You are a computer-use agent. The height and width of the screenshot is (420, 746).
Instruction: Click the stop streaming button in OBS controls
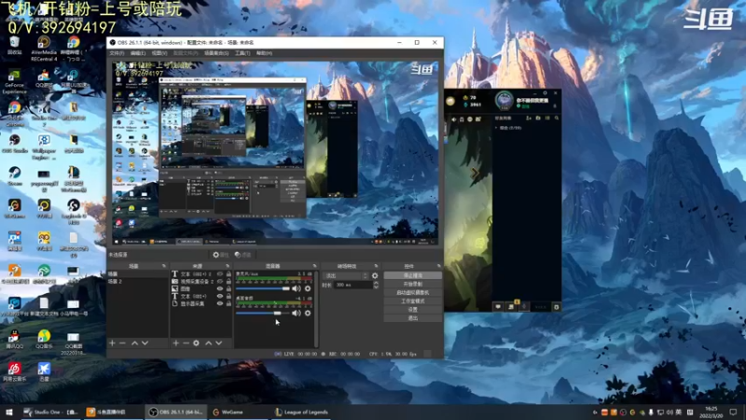pyautogui.click(x=412, y=275)
